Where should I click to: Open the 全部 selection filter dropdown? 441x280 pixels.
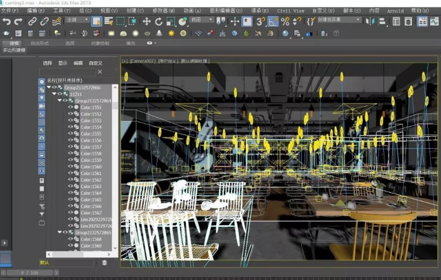tap(78, 20)
